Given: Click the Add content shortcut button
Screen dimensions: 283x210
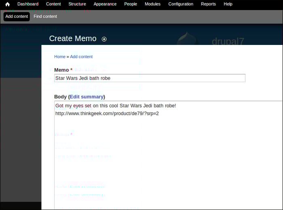Looking at the screenshot, I should 17,17.
